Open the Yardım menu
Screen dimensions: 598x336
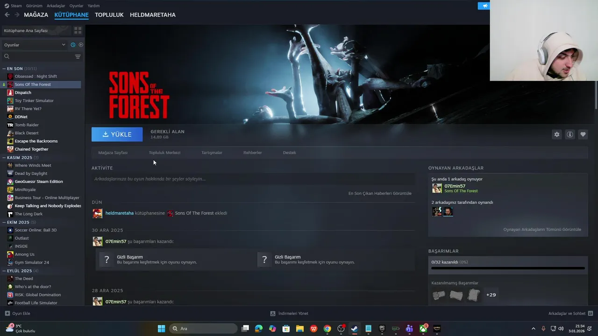(93, 6)
